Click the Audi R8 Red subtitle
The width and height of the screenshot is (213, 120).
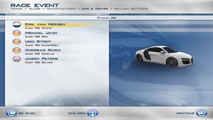pyautogui.click(x=36, y=37)
